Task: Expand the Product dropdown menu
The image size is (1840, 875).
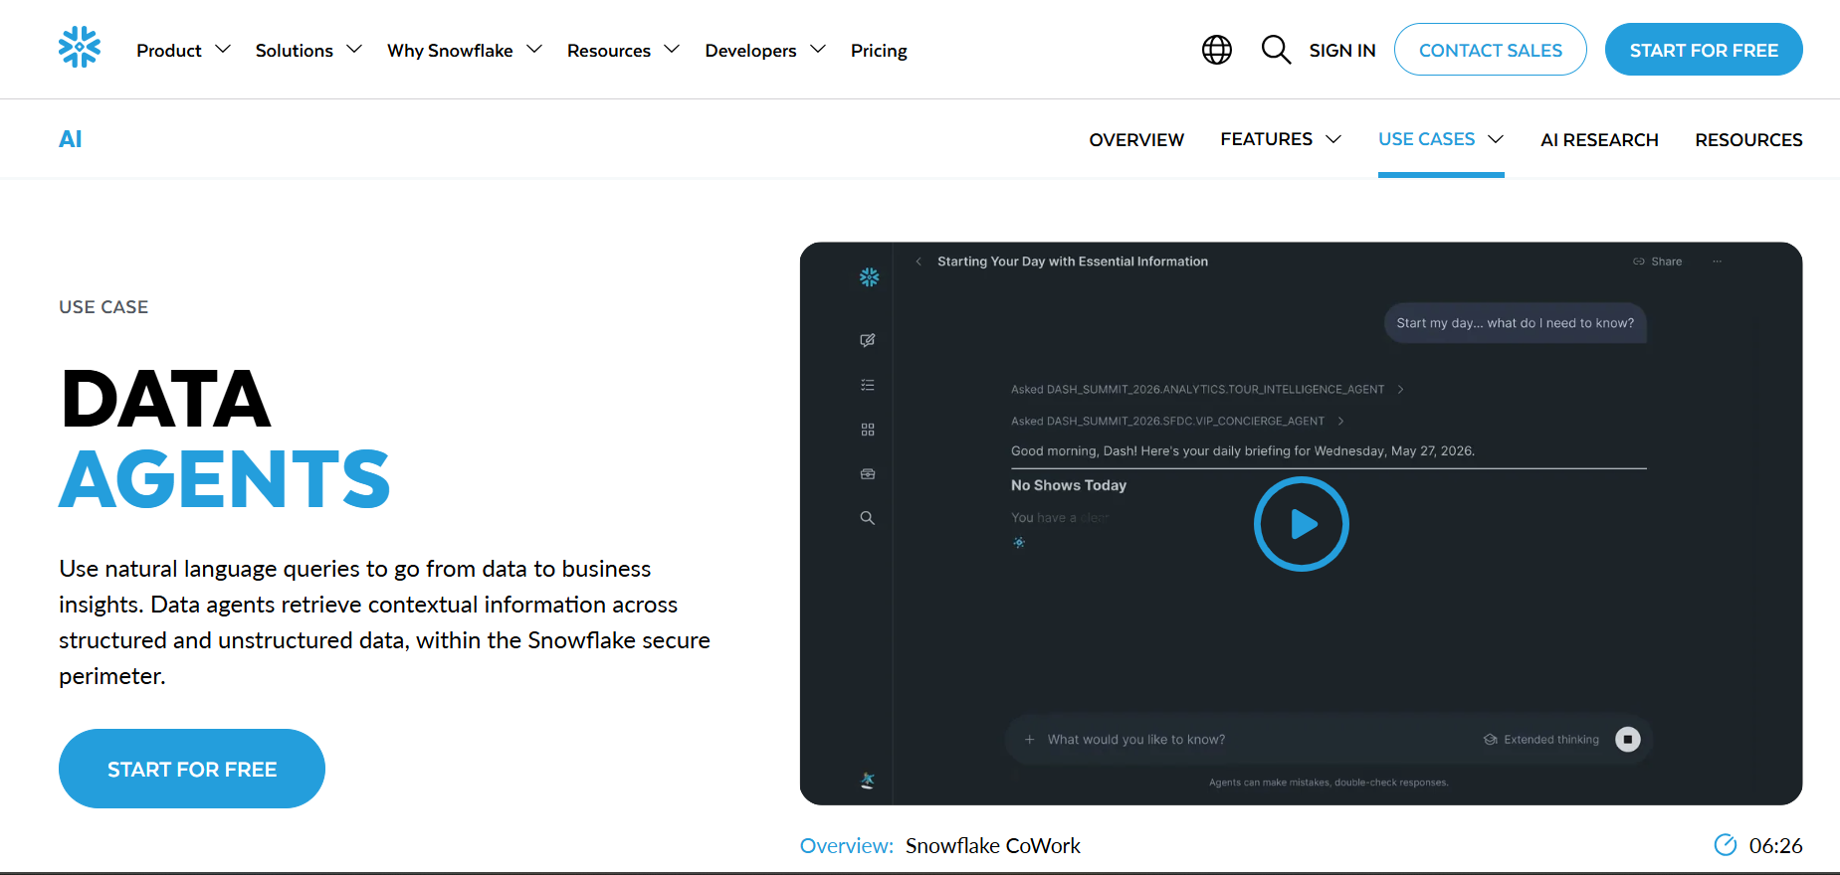Action: (183, 50)
